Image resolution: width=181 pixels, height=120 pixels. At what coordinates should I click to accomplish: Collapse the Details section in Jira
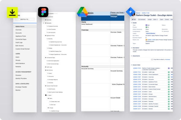click(131, 22)
